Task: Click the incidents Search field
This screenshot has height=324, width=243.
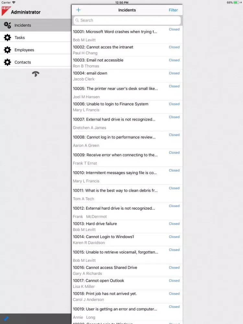Action: pos(127,20)
